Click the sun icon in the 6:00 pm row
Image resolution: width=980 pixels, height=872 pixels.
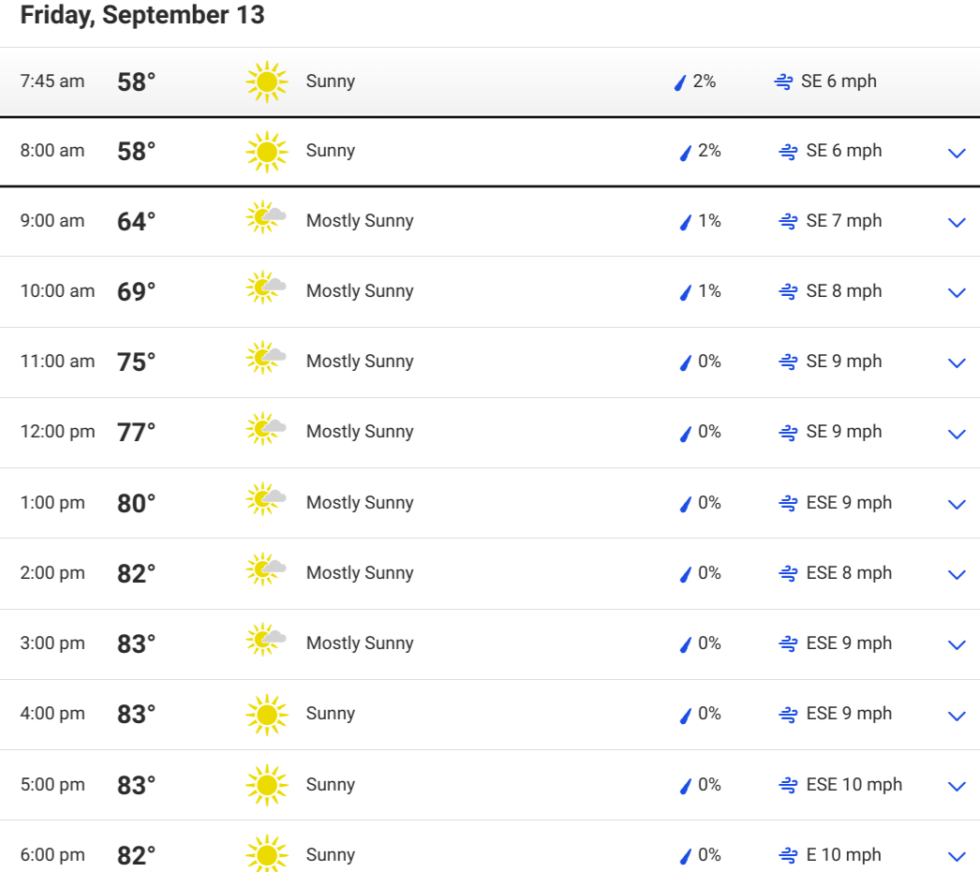[x=267, y=853]
